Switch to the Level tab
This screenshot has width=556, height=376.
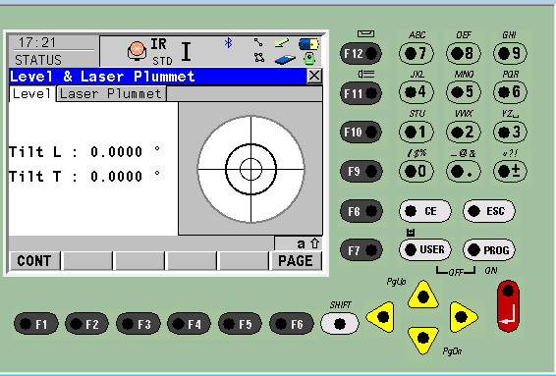point(31,94)
